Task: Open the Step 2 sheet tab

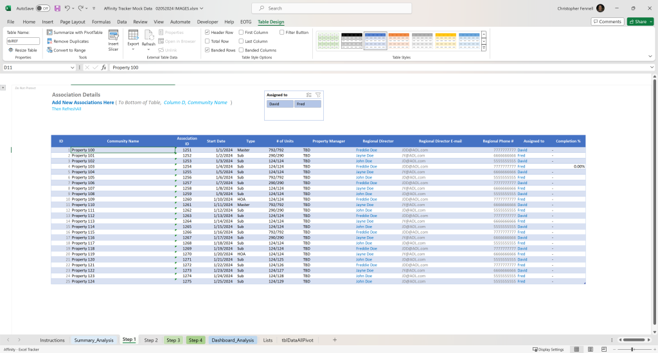Action: pos(150,340)
